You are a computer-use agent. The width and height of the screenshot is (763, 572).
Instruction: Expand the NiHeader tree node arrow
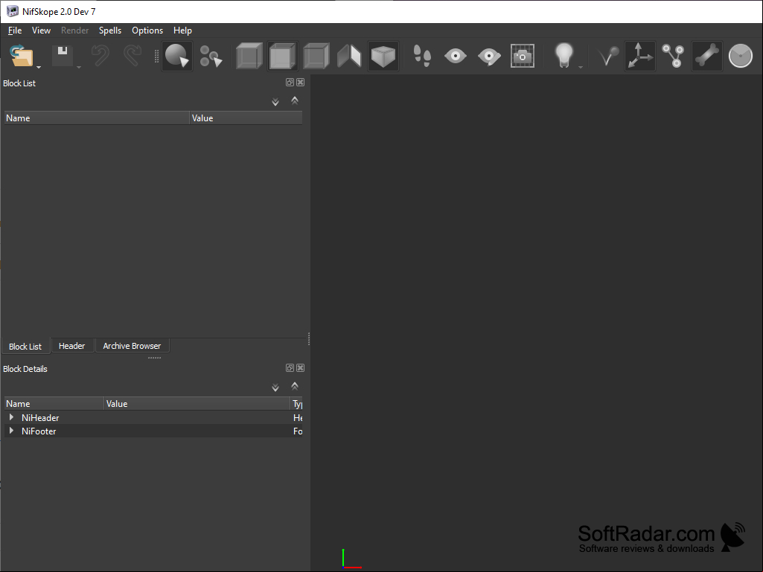pos(11,417)
